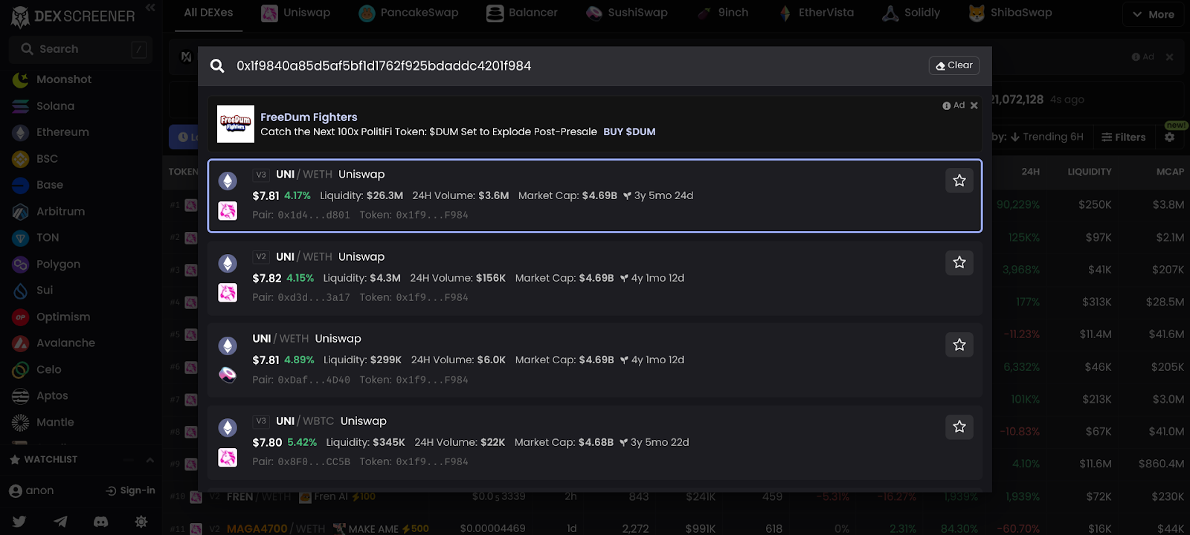Click the search magnifier icon in the dialog
This screenshot has width=1190, height=535.
[217, 66]
